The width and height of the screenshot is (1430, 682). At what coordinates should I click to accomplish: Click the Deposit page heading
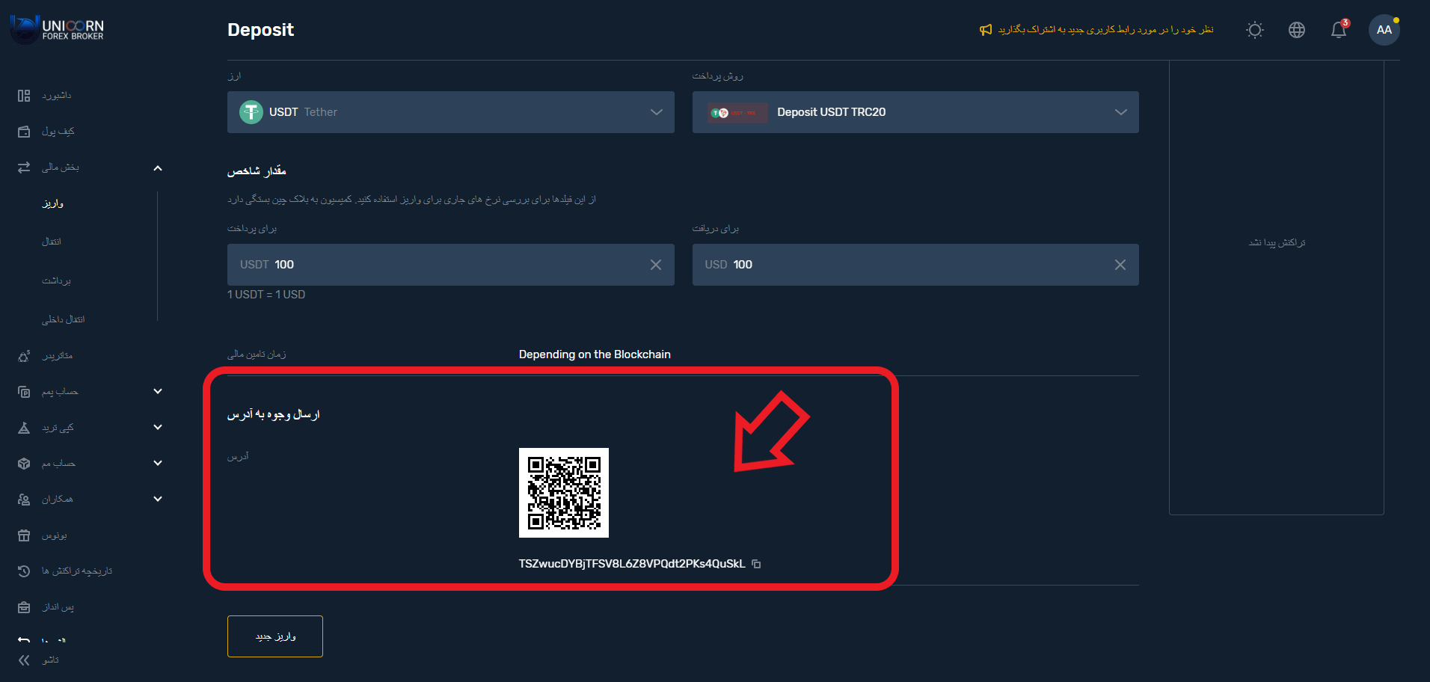[x=260, y=30]
